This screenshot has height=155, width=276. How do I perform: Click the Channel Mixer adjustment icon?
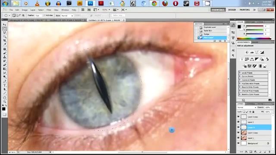[267, 59]
